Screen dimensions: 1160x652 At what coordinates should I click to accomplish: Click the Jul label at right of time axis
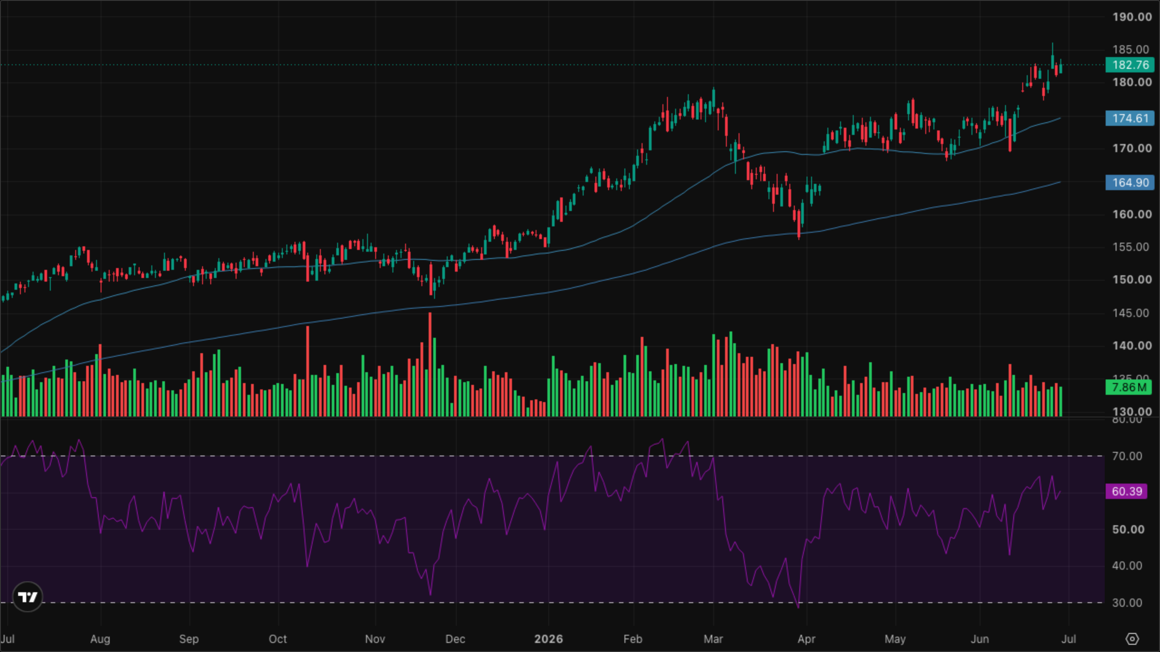click(x=1068, y=639)
